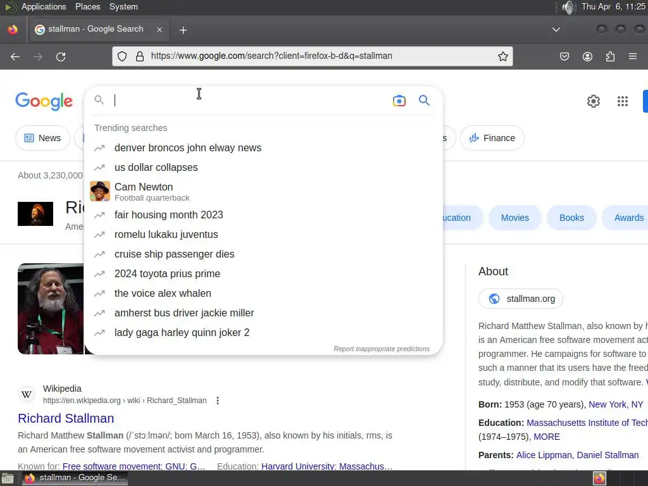The height and width of the screenshot is (486, 648).
Task: Open the Firefox hamburger menu
Action: click(633, 56)
